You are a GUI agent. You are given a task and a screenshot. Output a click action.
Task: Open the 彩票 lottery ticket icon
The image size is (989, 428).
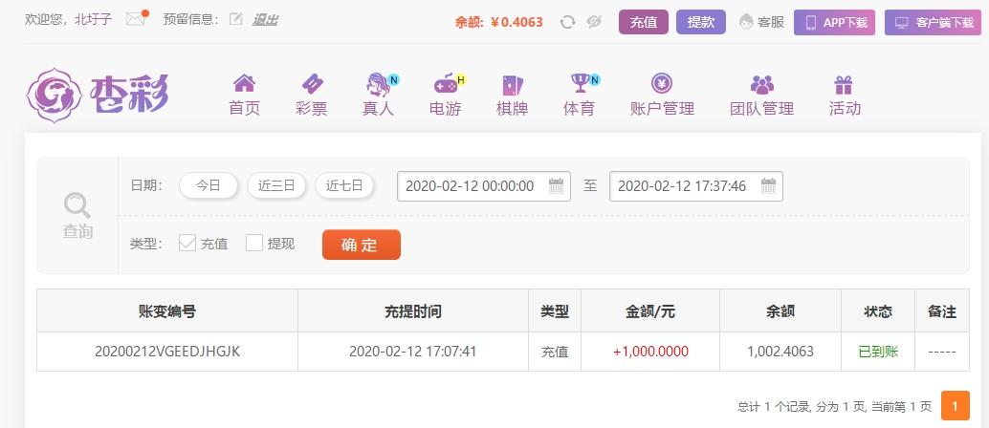coord(312,83)
